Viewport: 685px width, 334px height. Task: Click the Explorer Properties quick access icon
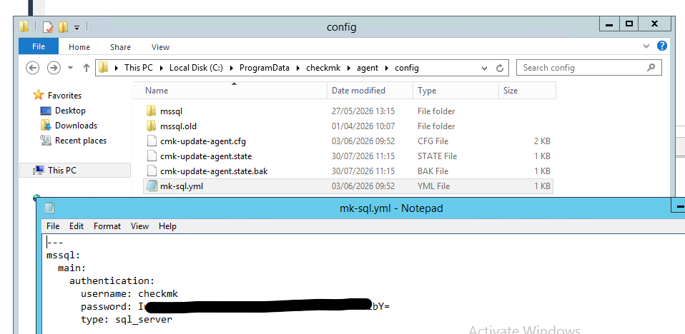pyautogui.click(x=48, y=27)
